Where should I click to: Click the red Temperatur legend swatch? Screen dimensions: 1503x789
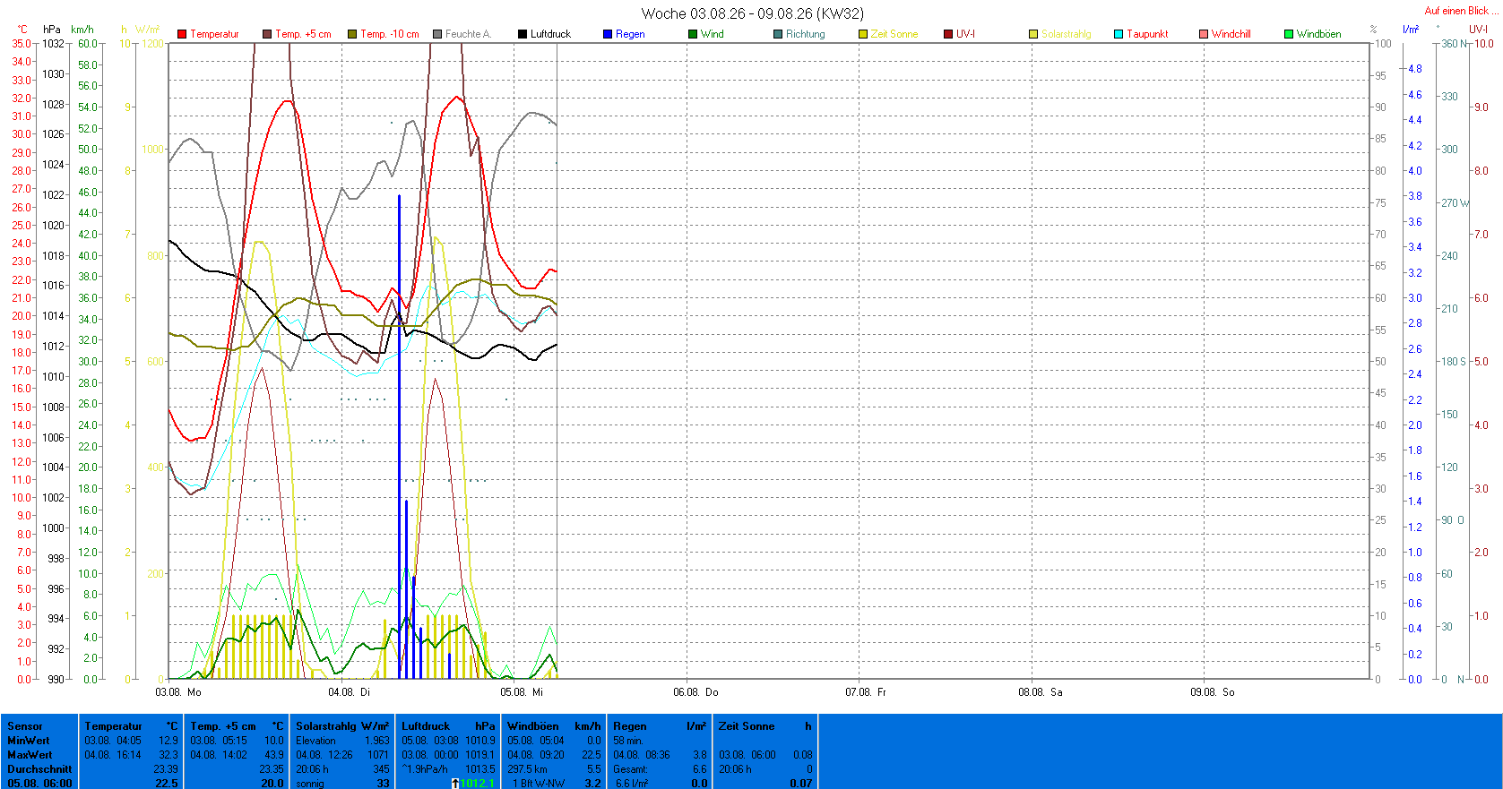tap(182, 34)
